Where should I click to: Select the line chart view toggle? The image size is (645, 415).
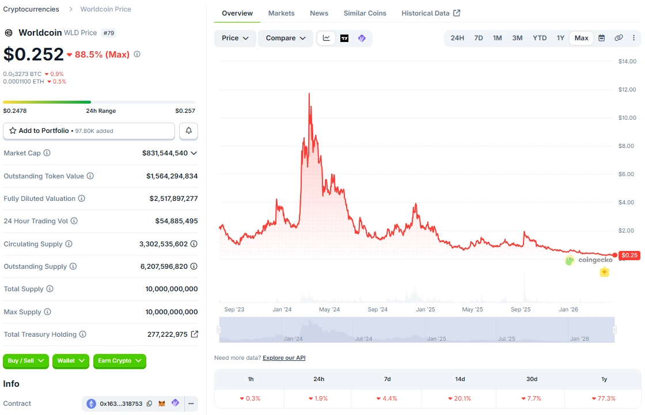pos(327,39)
